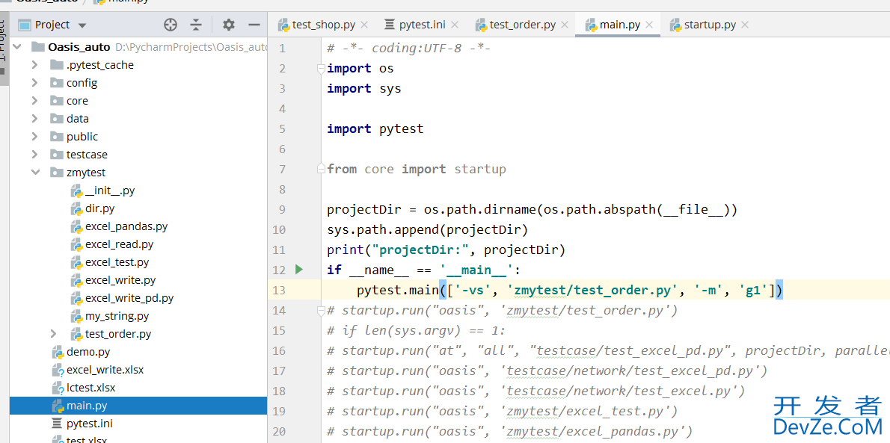Click the collapse all icon in Project panel

coord(196,25)
